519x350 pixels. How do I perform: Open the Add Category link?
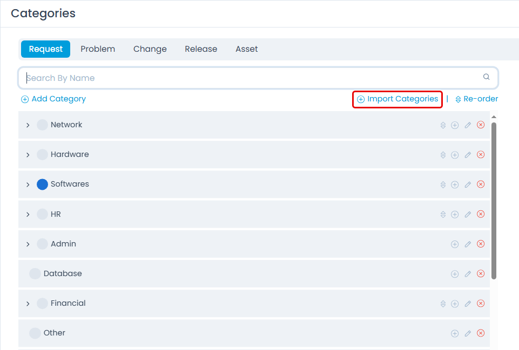point(53,99)
